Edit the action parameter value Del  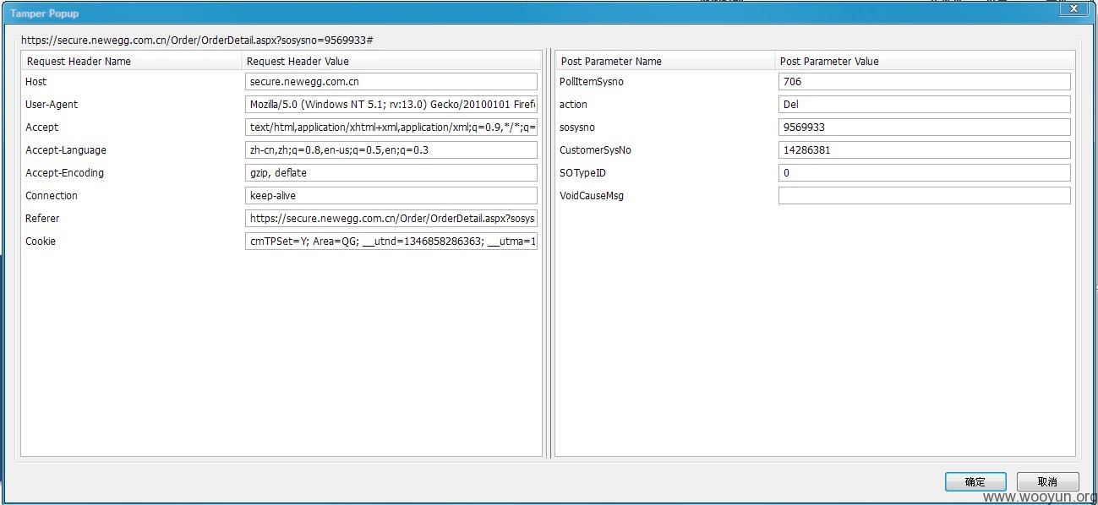click(x=924, y=105)
